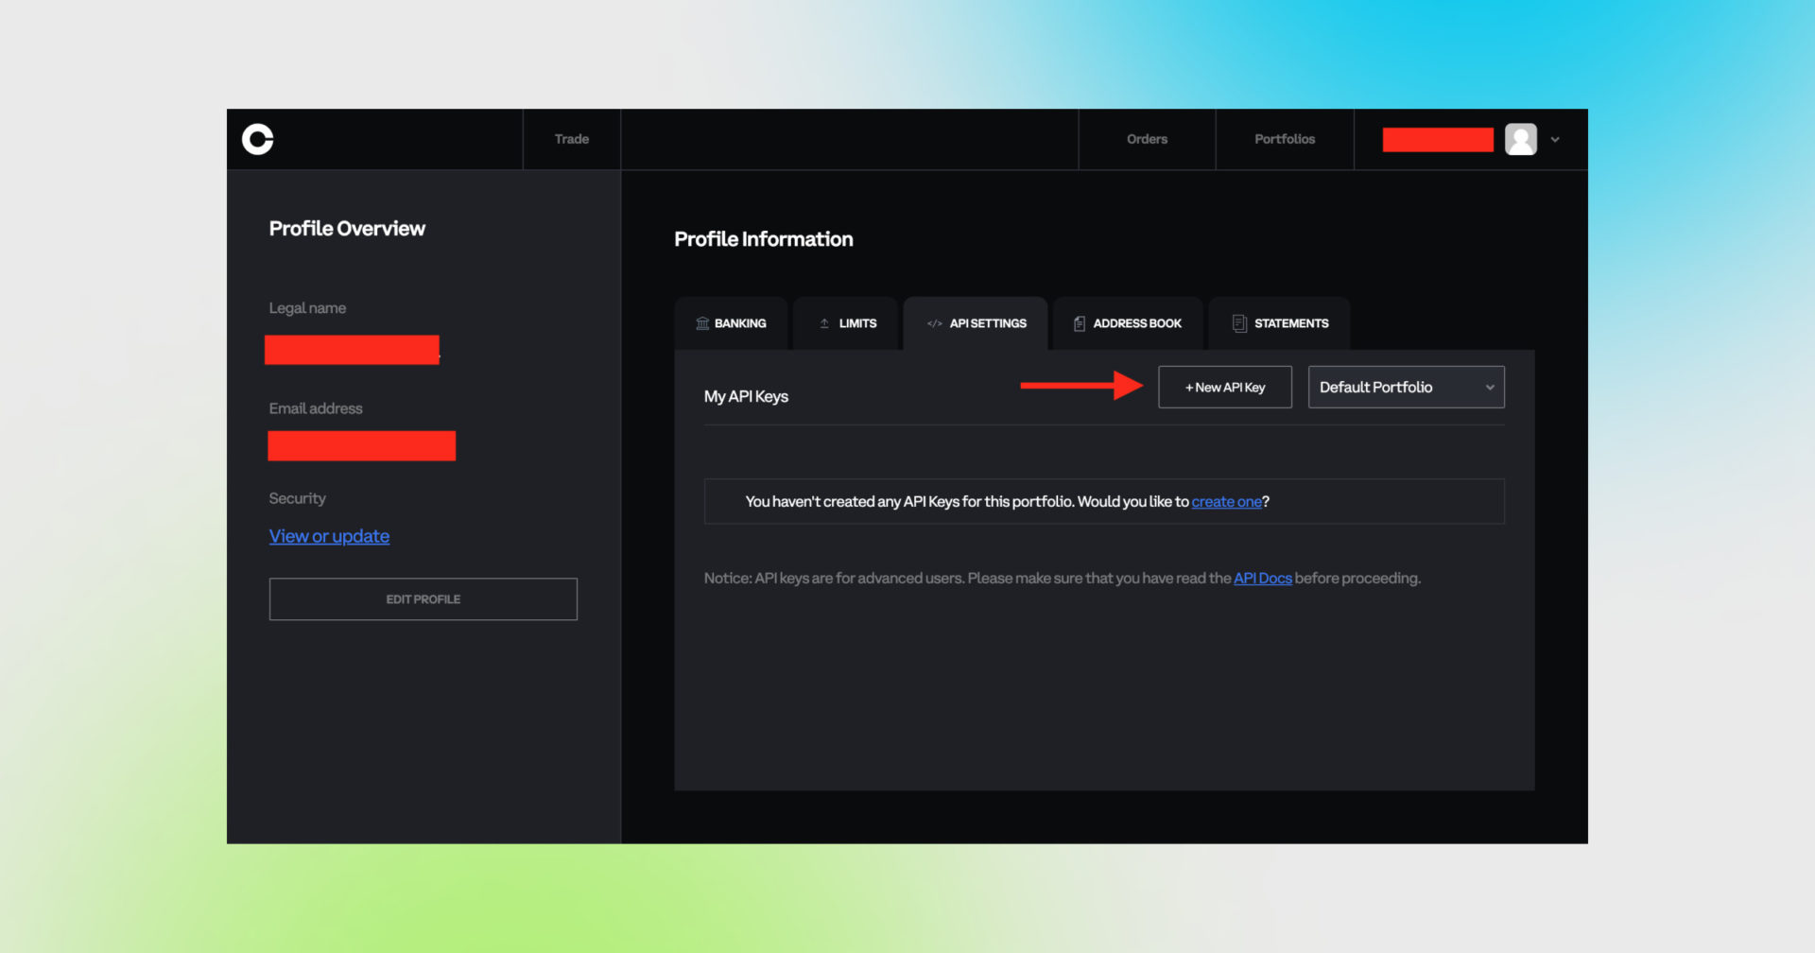Open the Orders page
Viewport: 1815px width, 953px height.
[1147, 138]
